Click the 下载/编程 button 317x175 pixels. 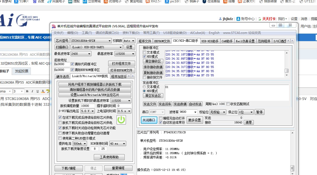68,168
